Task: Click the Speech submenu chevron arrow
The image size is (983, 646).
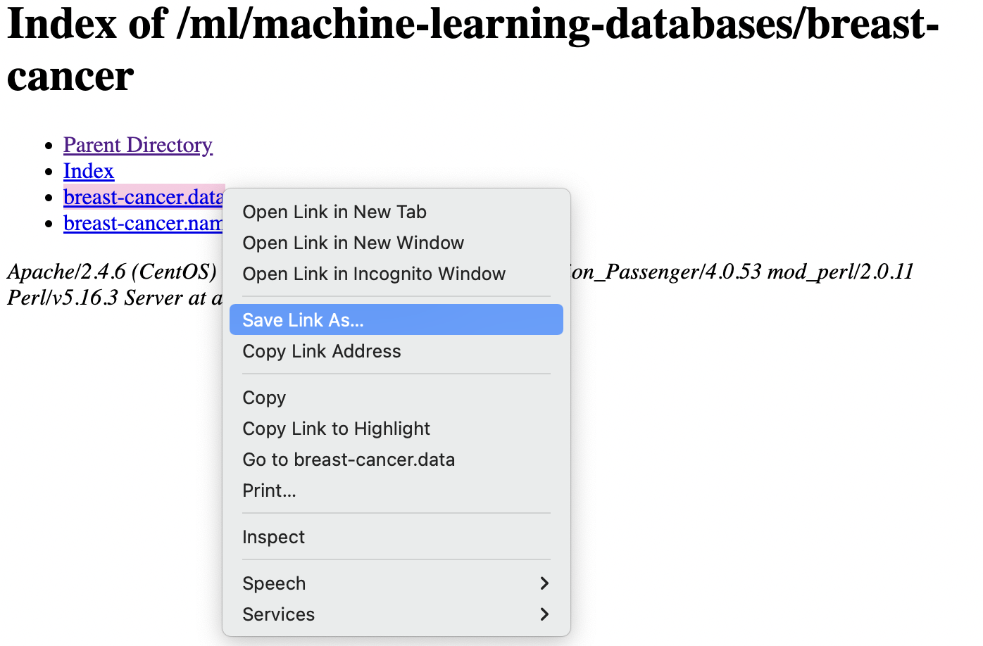Action: [x=544, y=583]
